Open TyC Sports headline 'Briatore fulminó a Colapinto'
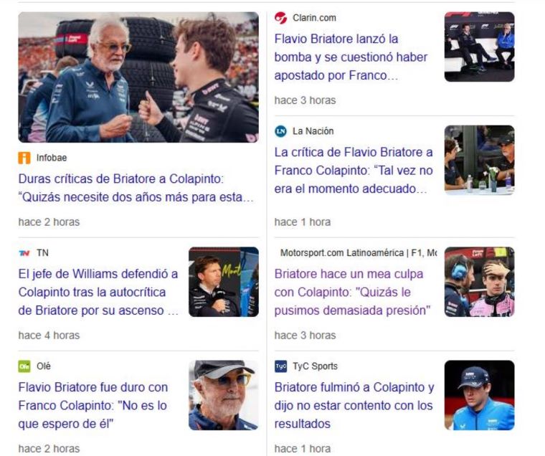545x456 pixels. [x=354, y=405]
